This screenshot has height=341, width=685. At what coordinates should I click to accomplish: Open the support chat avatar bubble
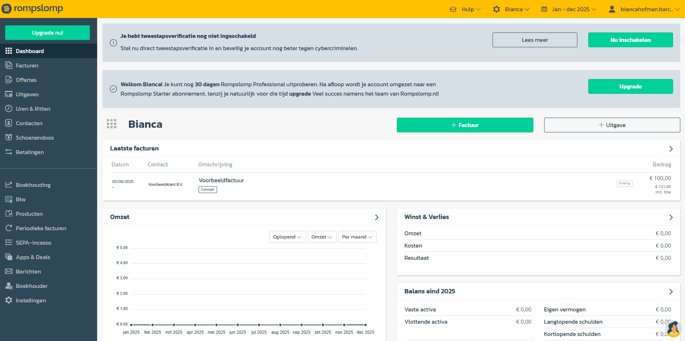[673, 329]
